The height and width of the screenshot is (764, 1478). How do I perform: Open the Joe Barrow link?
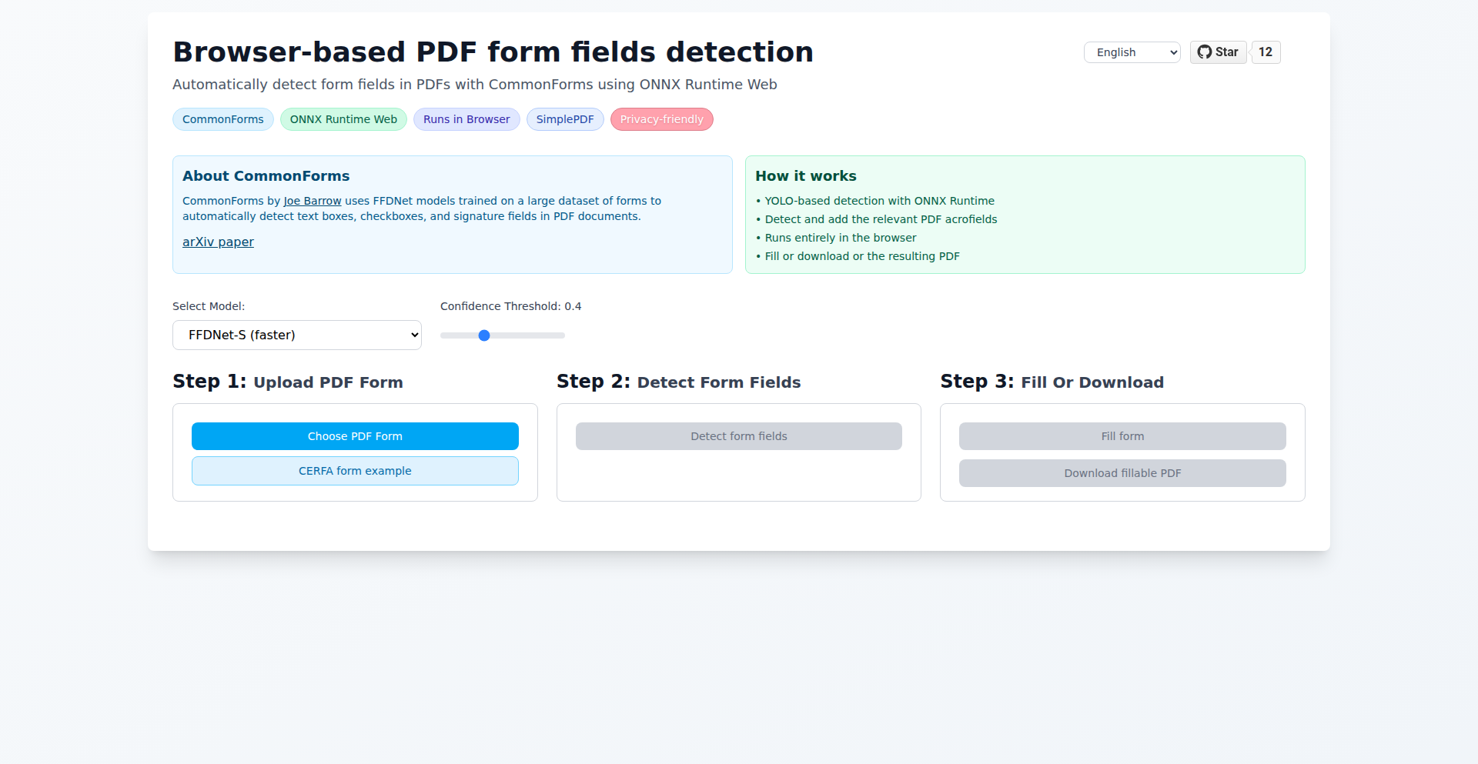pyautogui.click(x=313, y=201)
